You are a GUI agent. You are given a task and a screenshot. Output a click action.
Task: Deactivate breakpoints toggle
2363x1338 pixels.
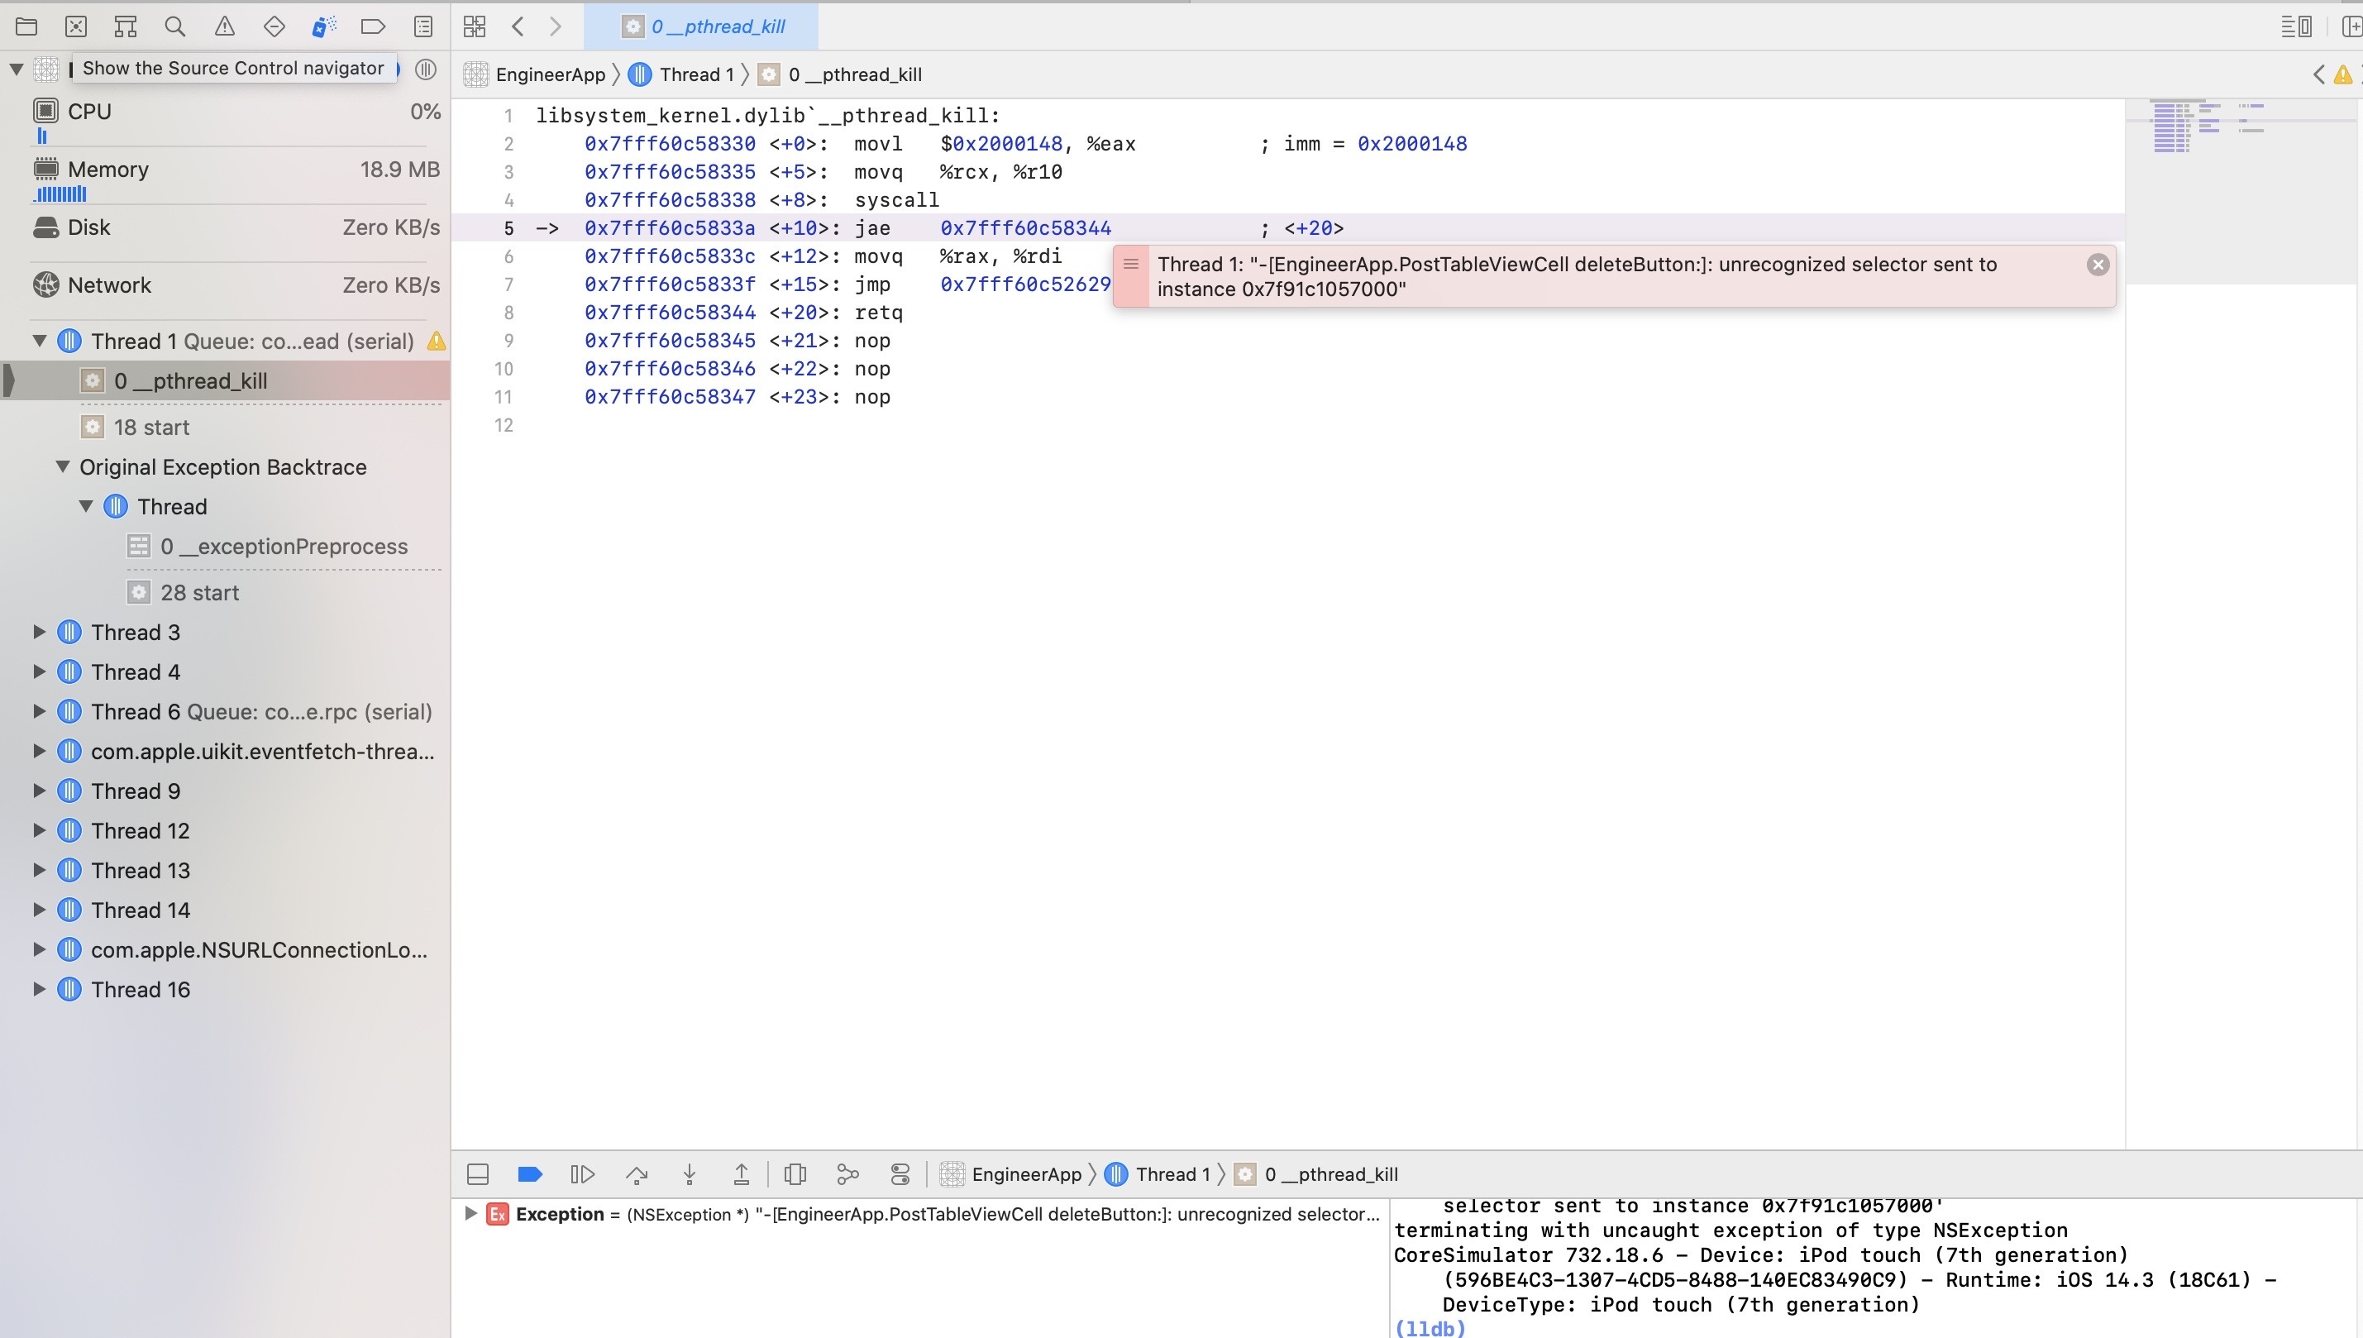pos(530,1174)
